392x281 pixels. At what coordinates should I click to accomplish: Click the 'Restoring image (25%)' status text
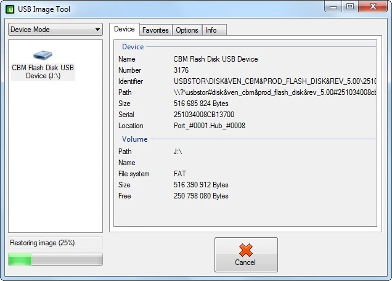(x=43, y=243)
